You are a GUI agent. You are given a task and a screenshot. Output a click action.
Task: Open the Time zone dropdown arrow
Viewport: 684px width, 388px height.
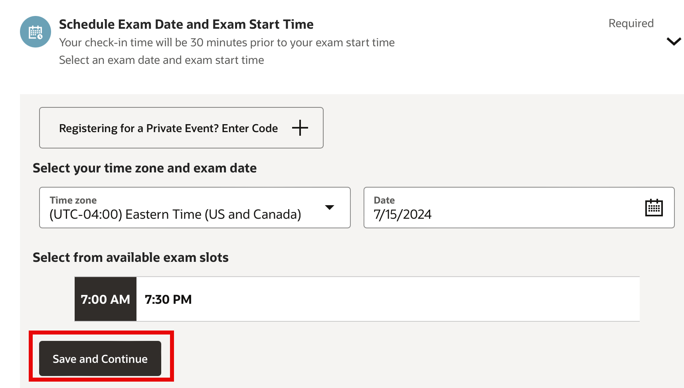pos(329,208)
